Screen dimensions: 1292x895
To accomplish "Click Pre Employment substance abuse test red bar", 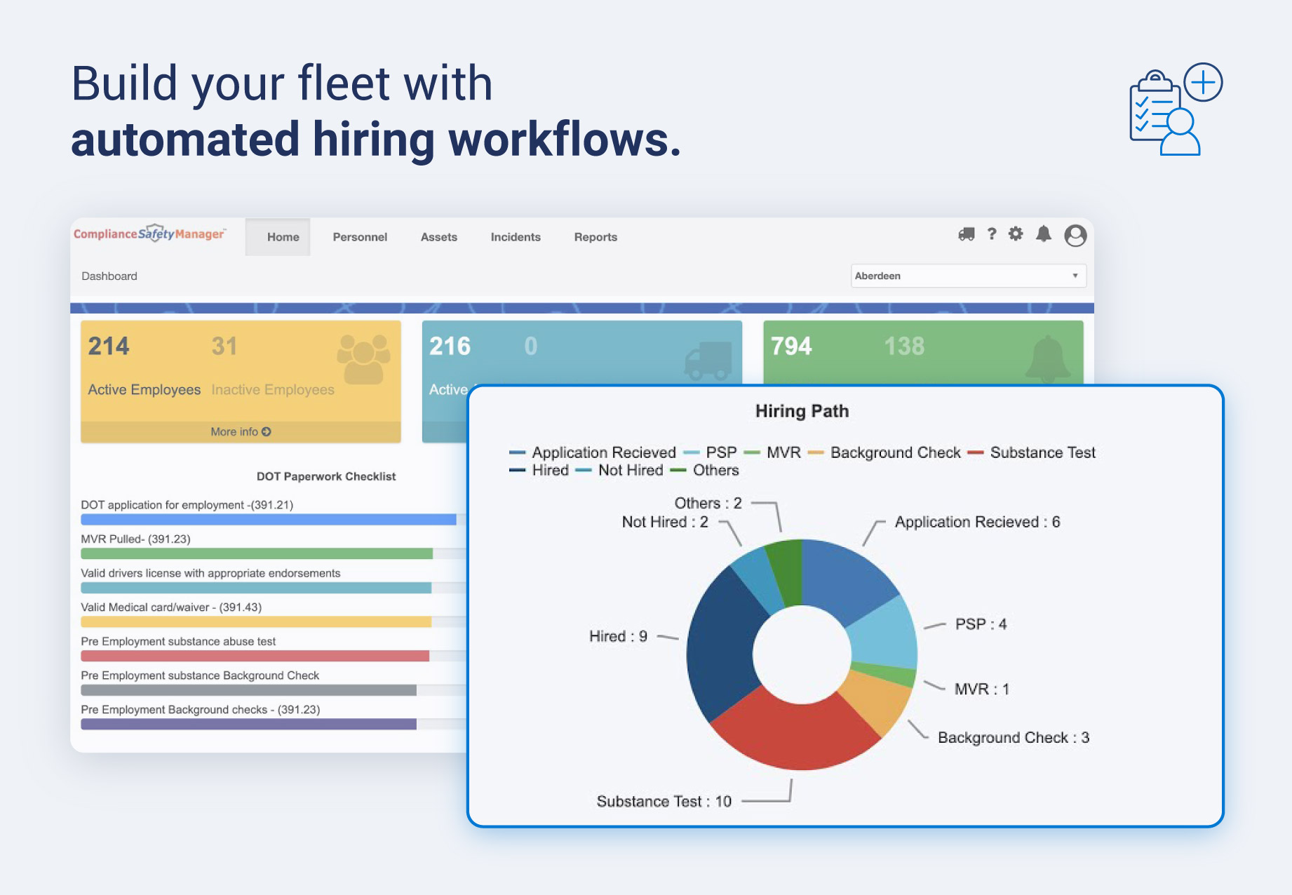I will tap(255, 656).
